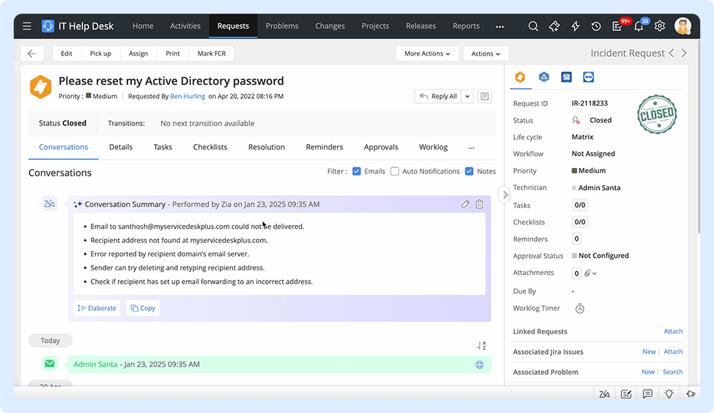Open the More Actions dropdown
714x413 pixels.
[x=427, y=53]
